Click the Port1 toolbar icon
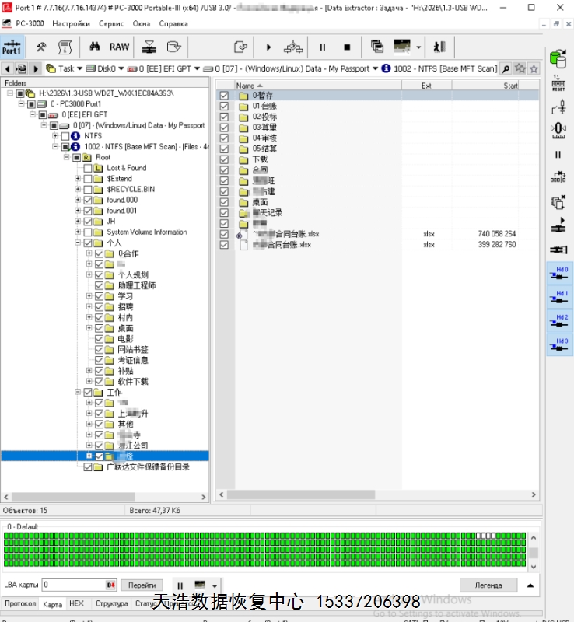574x622 pixels. pos(12,47)
